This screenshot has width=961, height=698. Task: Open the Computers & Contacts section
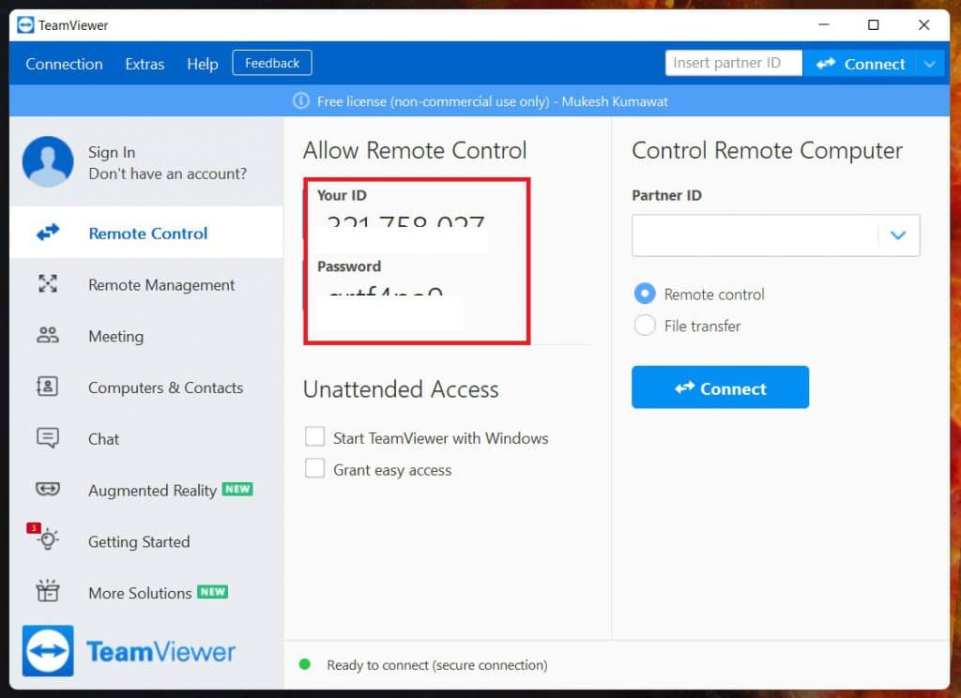(x=146, y=387)
